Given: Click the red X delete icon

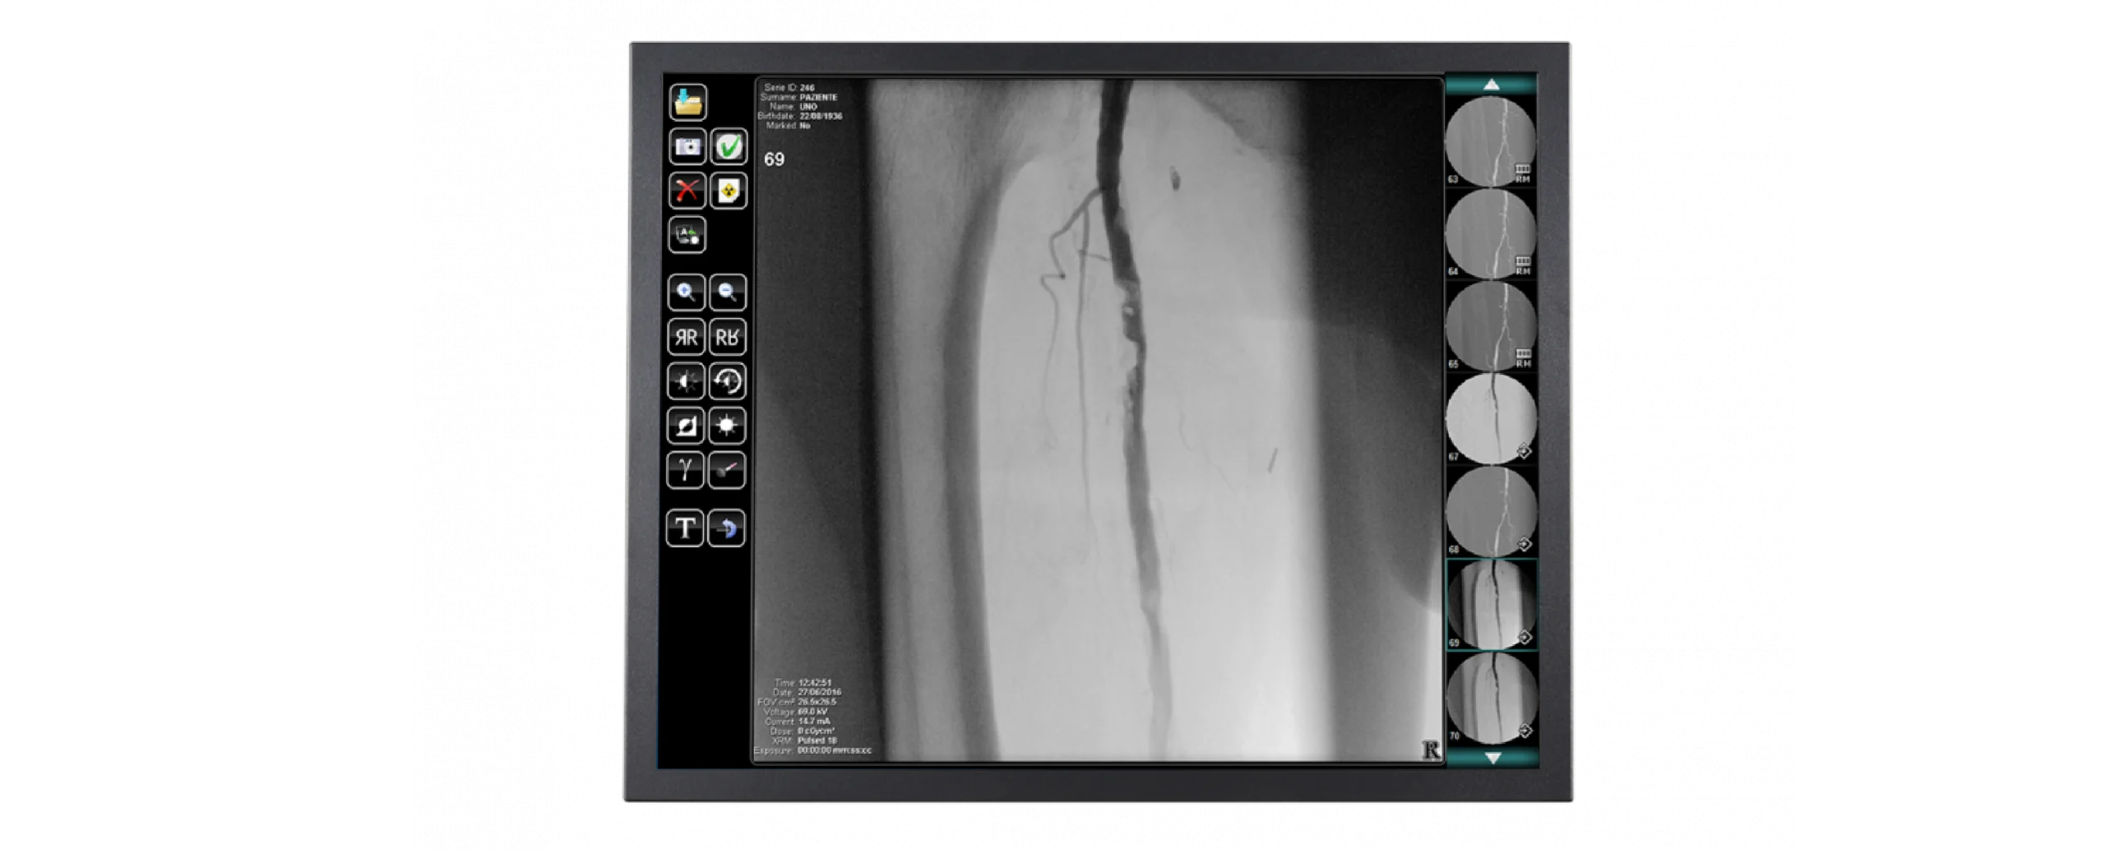Looking at the screenshot, I should 687,191.
